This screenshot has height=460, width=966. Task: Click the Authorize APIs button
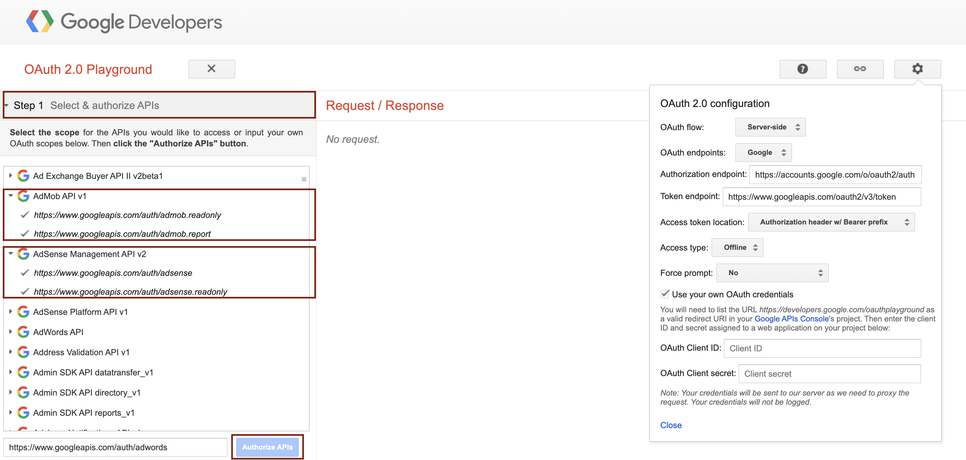pos(268,447)
